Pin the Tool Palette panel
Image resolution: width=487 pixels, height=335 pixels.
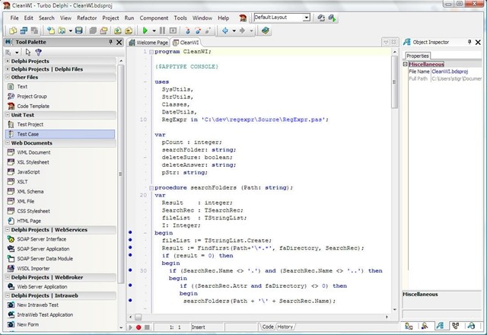click(x=110, y=43)
